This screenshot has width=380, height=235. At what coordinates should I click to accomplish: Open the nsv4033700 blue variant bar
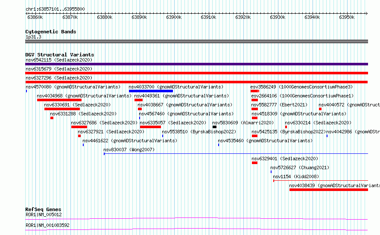151,91
